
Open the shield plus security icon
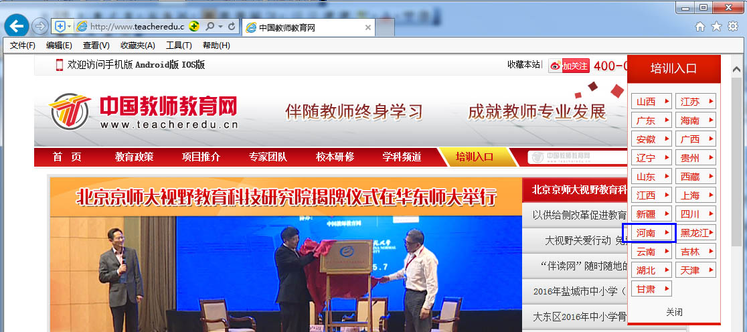pos(60,27)
